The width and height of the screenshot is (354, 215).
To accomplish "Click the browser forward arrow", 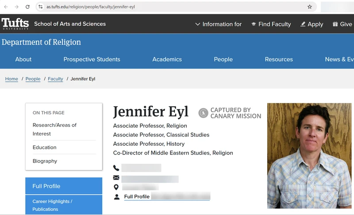I will (x=16, y=7).
